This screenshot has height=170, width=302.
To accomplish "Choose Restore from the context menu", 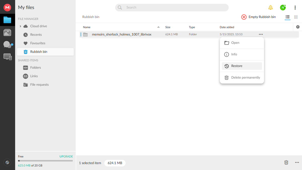I will [x=237, y=66].
